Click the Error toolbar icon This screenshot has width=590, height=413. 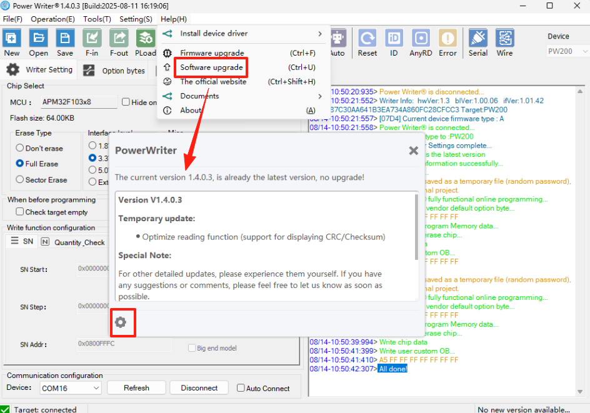[447, 38]
